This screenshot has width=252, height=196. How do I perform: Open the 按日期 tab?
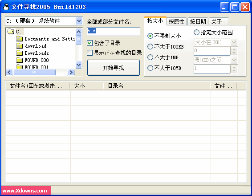click(x=198, y=21)
